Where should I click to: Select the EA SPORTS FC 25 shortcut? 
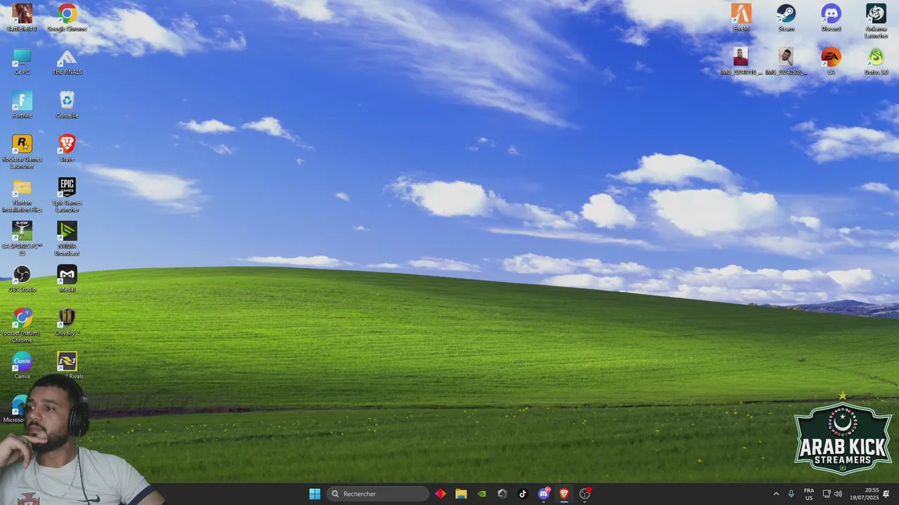point(22,238)
